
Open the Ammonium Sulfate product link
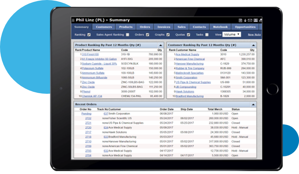(93, 73)
